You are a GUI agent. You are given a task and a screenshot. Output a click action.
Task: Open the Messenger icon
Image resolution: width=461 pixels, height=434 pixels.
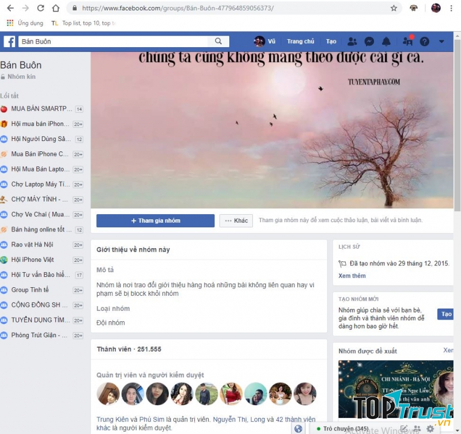(369, 41)
